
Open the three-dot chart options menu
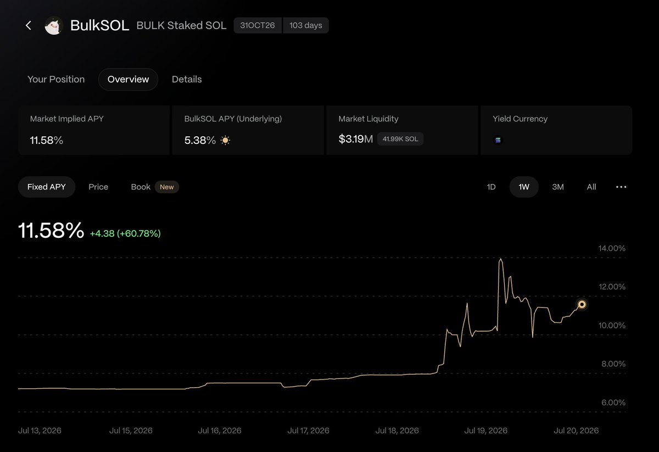click(621, 187)
